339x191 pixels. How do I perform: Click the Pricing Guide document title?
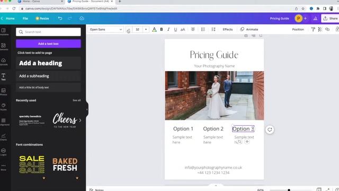tap(279, 19)
